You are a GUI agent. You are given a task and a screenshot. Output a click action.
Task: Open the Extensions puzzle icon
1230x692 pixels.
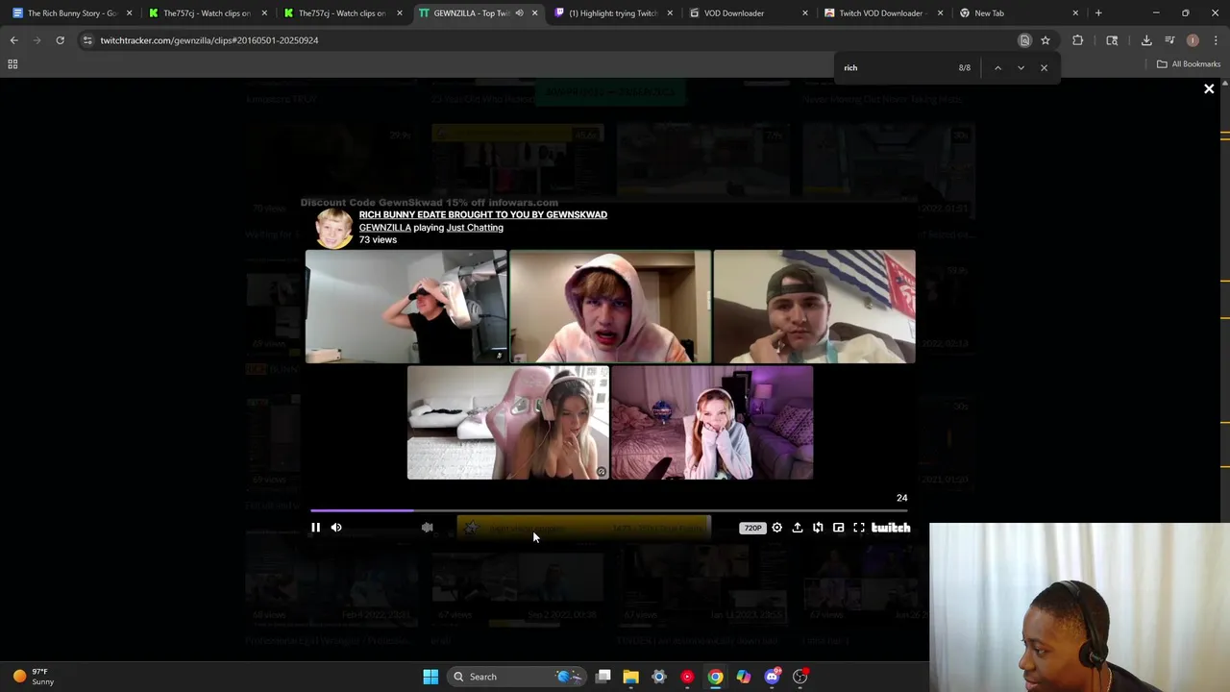1077,40
